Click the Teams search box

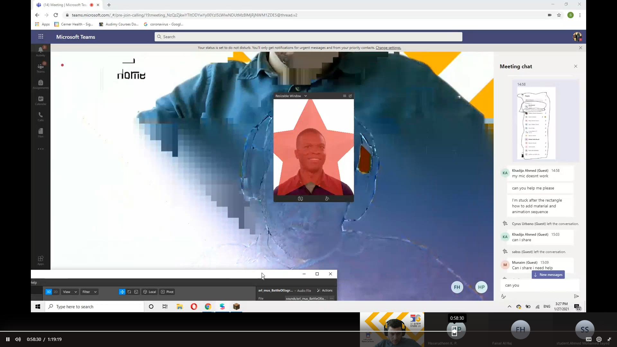tap(308, 37)
